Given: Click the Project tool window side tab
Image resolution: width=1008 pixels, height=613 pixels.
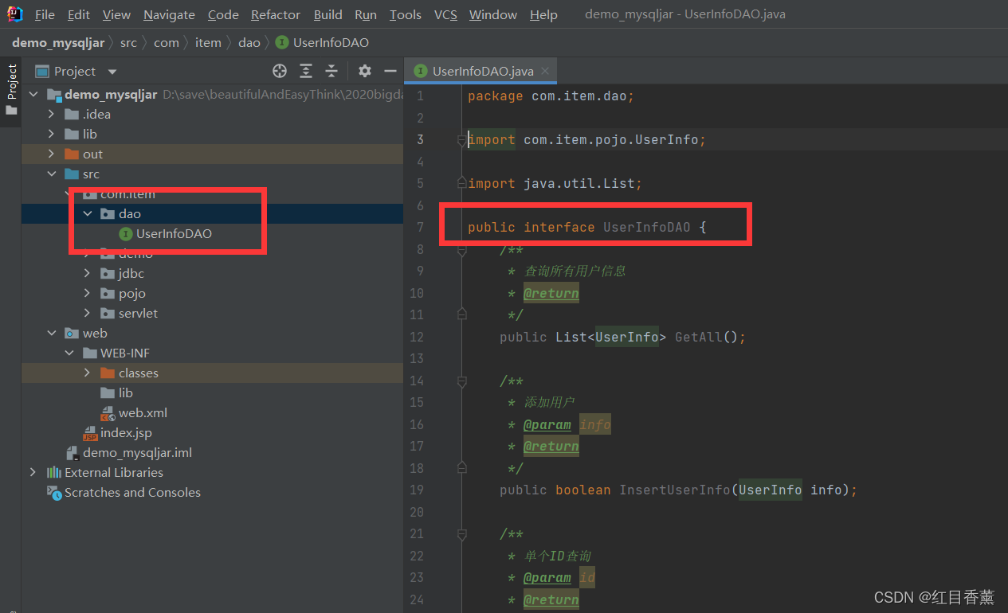Looking at the screenshot, I should [11, 89].
